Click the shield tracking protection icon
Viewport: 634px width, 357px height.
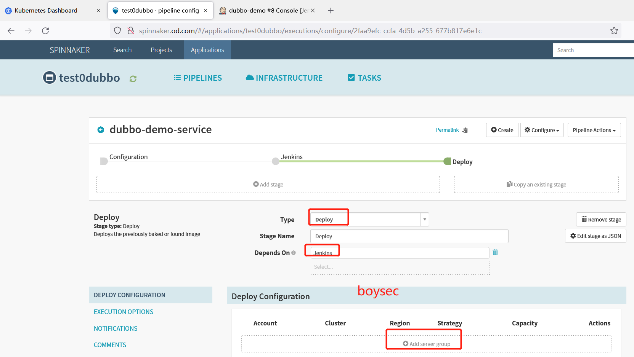tap(117, 31)
